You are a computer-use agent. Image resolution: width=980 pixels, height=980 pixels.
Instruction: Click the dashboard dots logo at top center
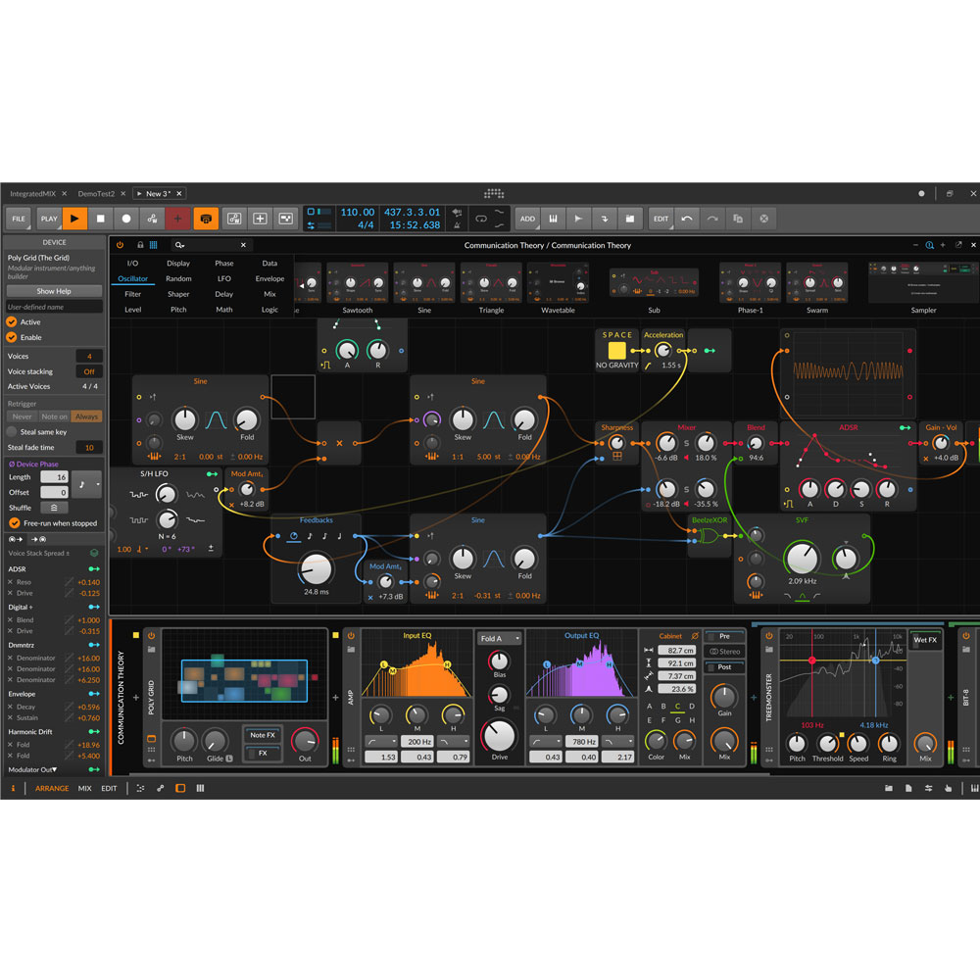click(x=494, y=194)
